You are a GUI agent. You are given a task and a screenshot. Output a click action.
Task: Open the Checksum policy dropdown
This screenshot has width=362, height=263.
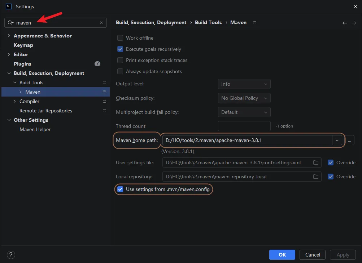[244, 98]
